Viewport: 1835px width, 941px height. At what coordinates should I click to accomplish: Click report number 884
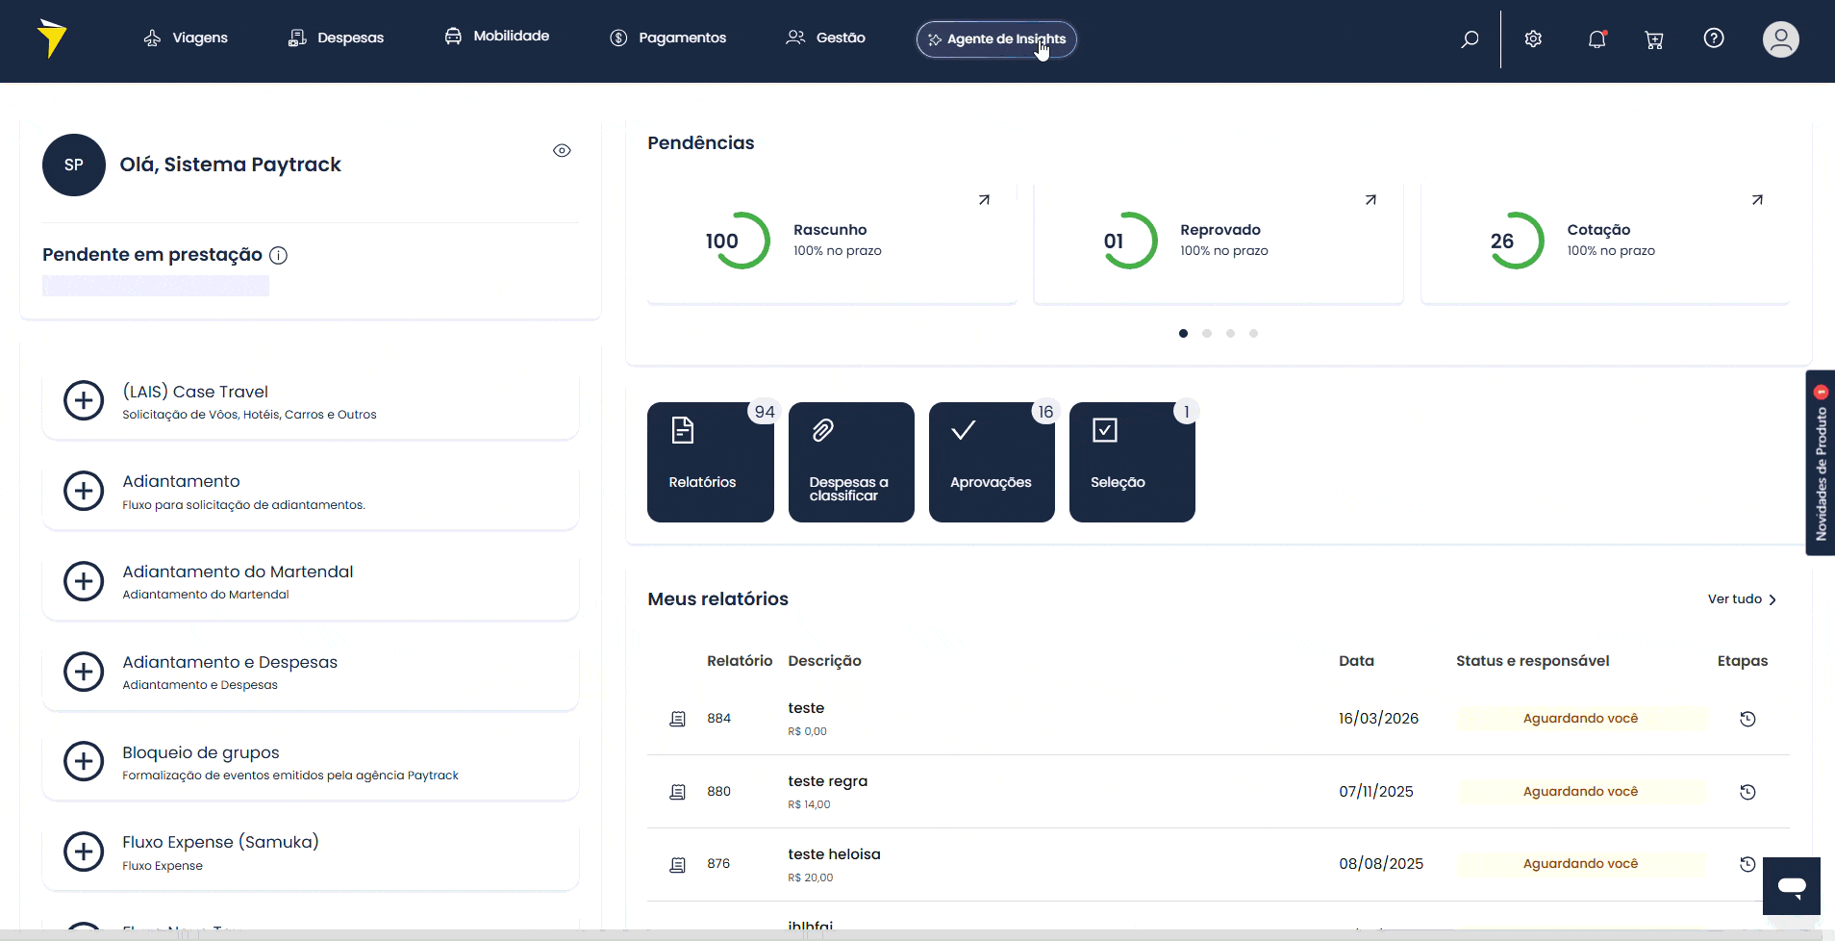tap(718, 719)
